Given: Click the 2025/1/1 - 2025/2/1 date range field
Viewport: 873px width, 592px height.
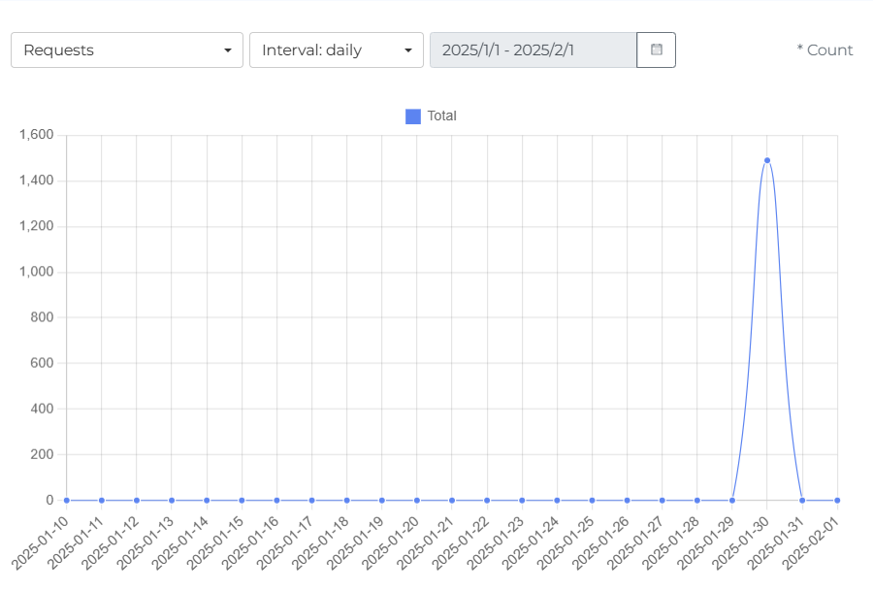Looking at the screenshot, I should [533, 50].
